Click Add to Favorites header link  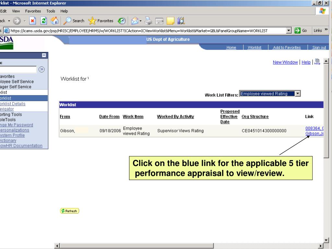pos(287,47)
